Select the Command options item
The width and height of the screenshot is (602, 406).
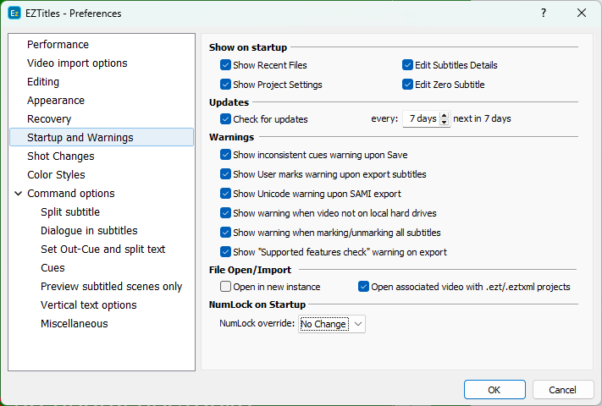[x=71, y=193]
